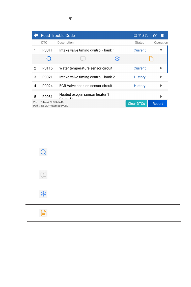The image size is (191, 287).
Task: Open the code search magnifier under P0011
Action: (x=49, y=59)
